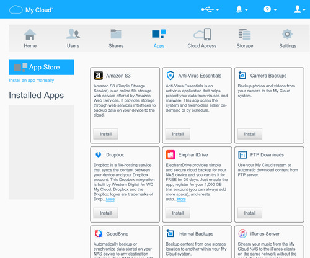Click the Camera Backups title
Screen dimensions: 310x258
(268, 76)
